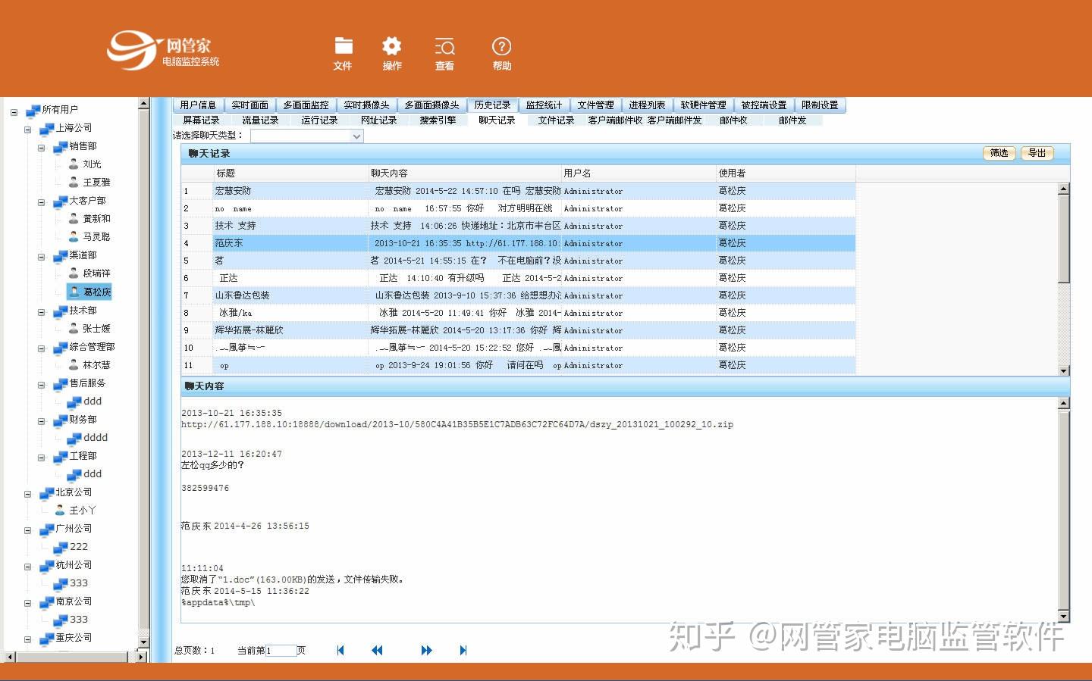Viewport: 1092px width, 681px height.
Task: Open the 帮助 help icon
Action: [x=501, y=54]
